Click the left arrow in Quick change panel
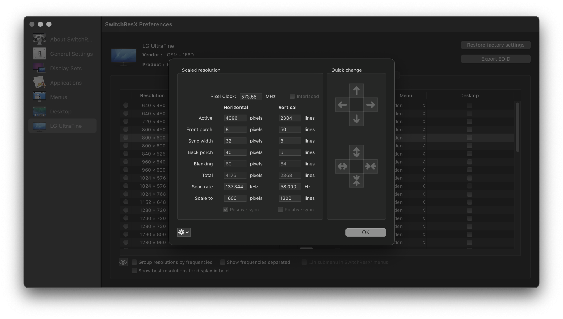This screenshot has width=563, height=319. pos(342,104)
